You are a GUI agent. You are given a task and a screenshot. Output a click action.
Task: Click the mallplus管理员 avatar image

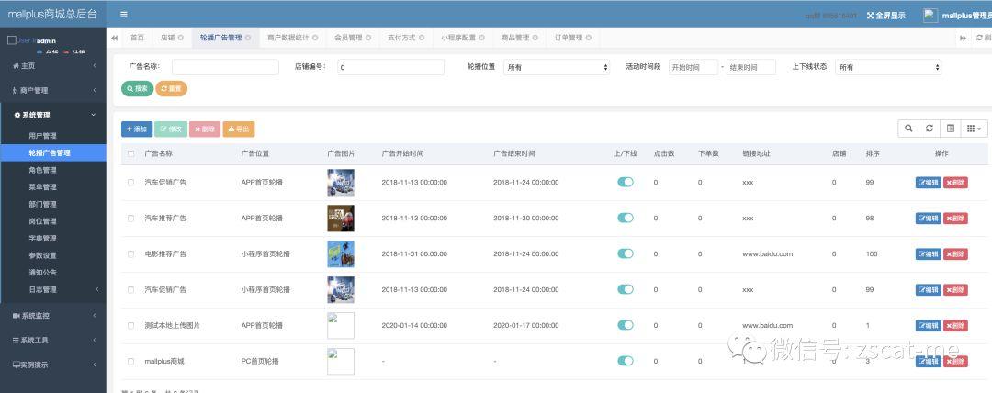click(x=930, y=16)
